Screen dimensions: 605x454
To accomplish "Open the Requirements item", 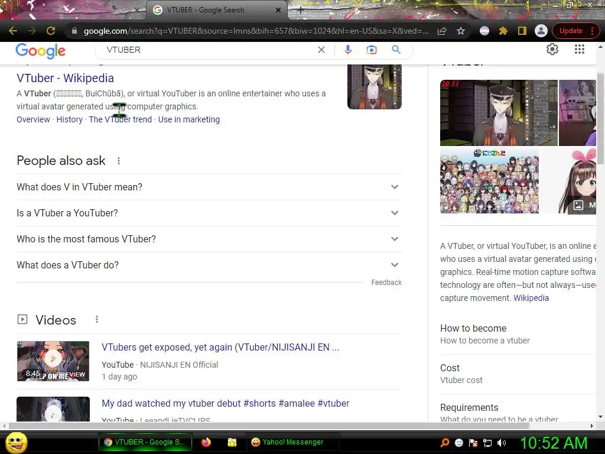I will 518,413.
